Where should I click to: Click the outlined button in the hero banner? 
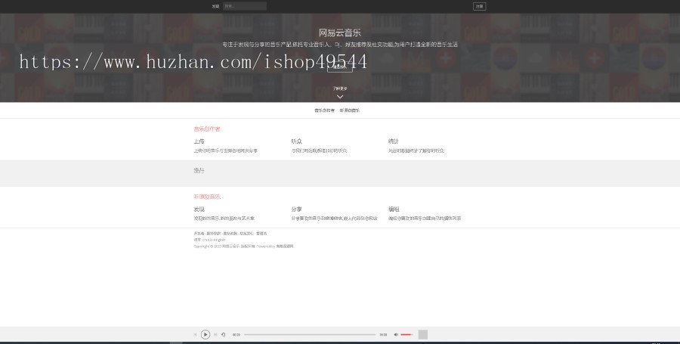pyautogui.click(x=340, y=67)
